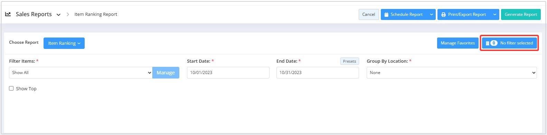Viewport: 547px width, 135px height.
Task: Click the calendar icon on Schedule Report
Action: 386,14
